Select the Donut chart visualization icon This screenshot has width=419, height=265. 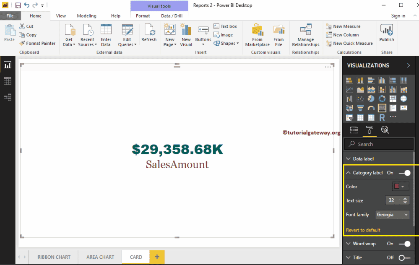382,99
